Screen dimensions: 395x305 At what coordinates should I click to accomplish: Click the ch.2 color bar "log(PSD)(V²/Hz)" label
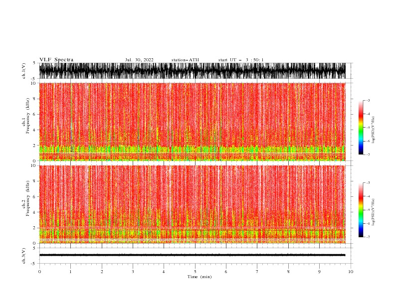pos(373,212)
